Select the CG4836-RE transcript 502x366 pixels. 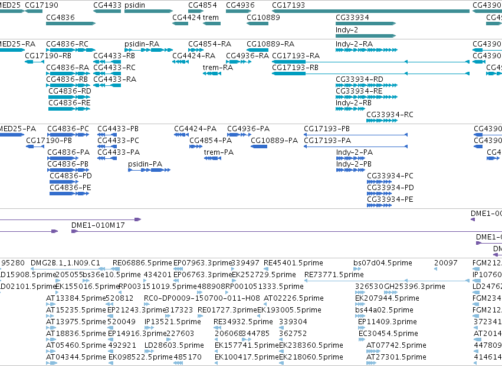(69, 109)
